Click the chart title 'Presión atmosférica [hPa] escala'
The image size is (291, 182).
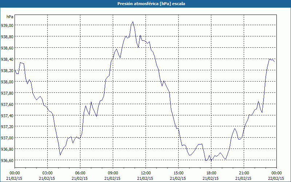[x=151, y=4]
